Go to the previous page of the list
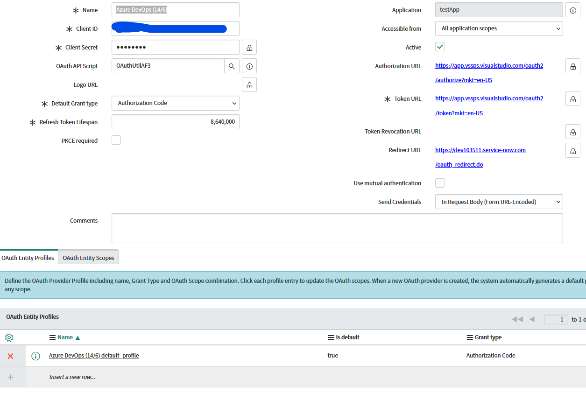Viewport: 586px width, 400px height. 531,319
